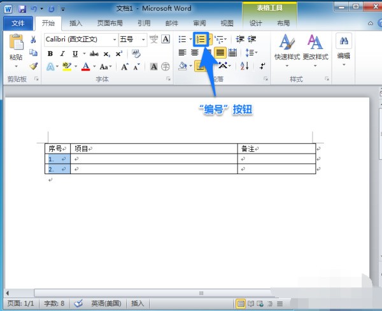Open the 页面布局 (Page Layout) tab
Image resolution: width=382 pixels, height=311 pixels.
[109, 24]
